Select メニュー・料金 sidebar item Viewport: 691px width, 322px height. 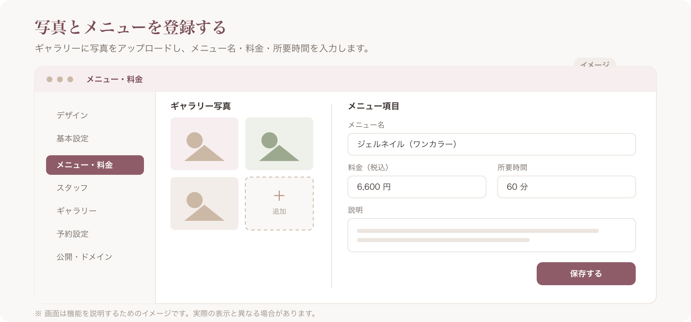[x=95, y=165]
